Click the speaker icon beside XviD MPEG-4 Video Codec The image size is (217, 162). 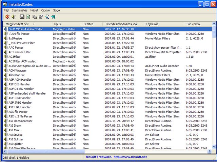6,29
